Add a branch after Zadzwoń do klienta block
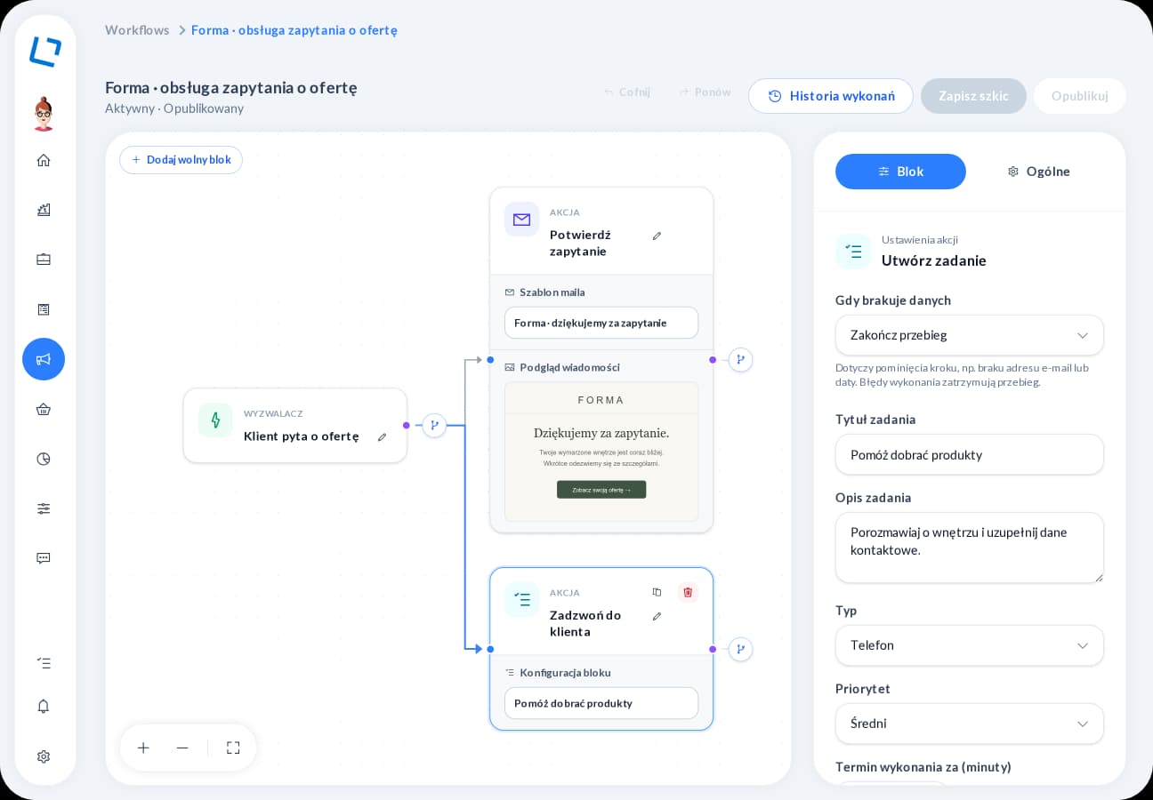The image size is (1153, 800). 740,650
